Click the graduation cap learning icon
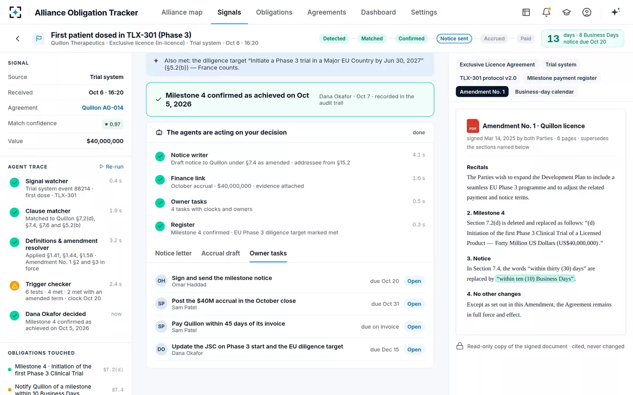The width and height of the screenshot is (633, 395). [567, 12]
